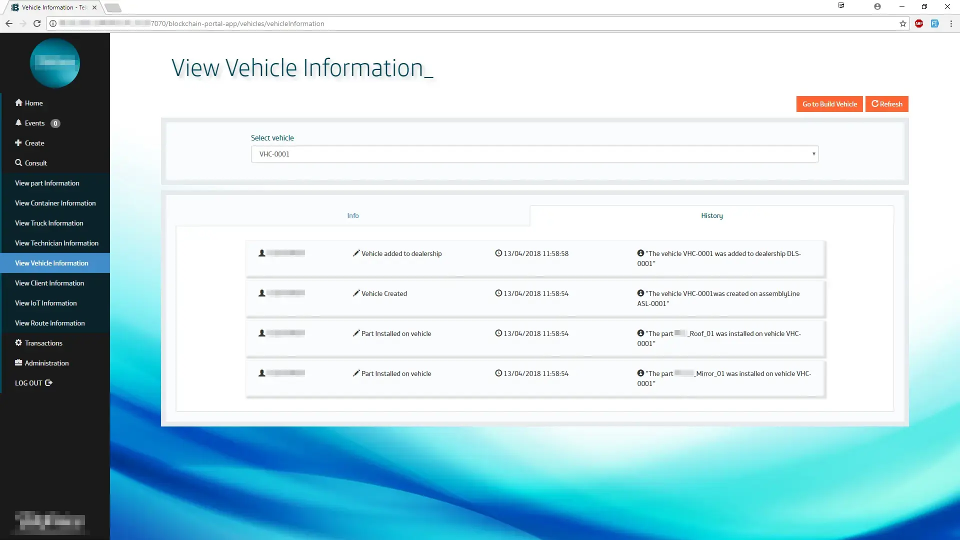Click the Transactions gear icon

(x=18, y=342)
